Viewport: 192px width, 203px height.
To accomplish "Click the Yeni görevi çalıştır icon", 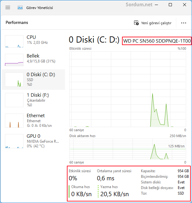I will [136, 23].
